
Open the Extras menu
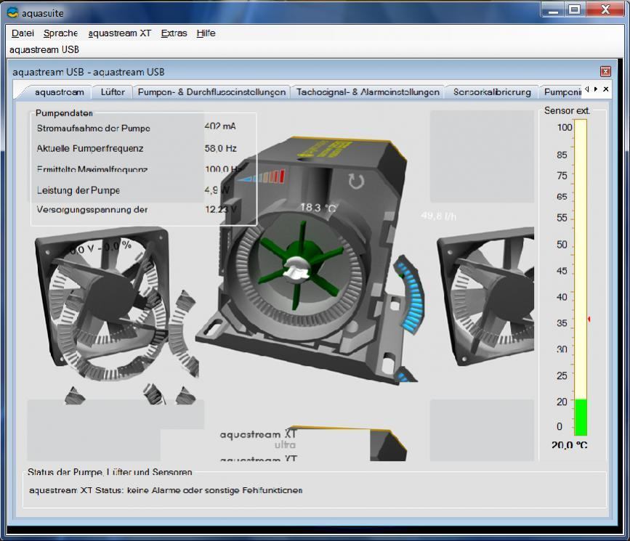pyautogui.click(x=174, y=33)
